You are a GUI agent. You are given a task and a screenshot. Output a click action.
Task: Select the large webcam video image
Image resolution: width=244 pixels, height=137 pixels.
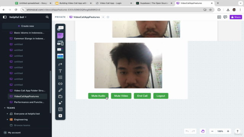(x=128, y=65)
